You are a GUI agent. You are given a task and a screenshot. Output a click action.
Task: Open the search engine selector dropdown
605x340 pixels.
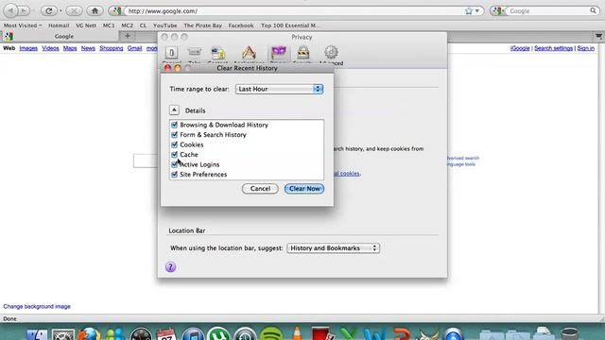(x=498, y=10)
